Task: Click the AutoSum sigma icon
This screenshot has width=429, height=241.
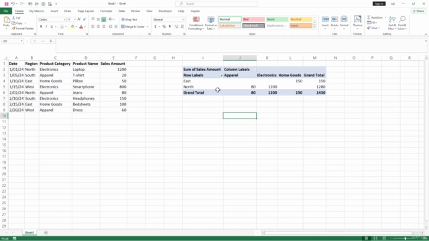Action: coord(369,17)
